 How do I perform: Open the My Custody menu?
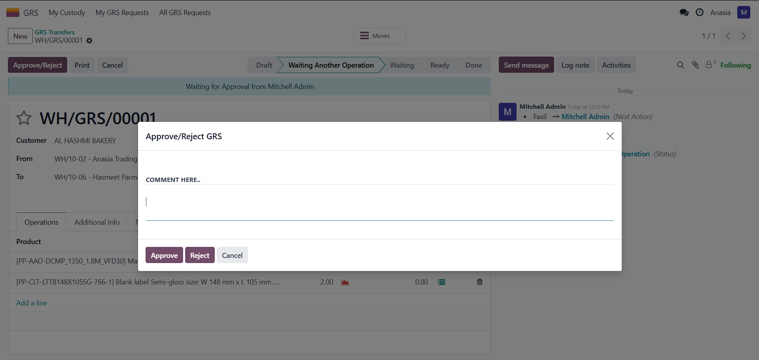click(67, 13)
